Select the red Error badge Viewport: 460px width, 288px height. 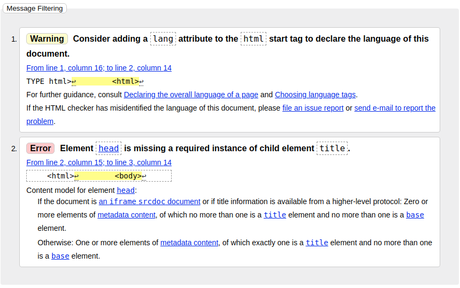pos(41,148)
